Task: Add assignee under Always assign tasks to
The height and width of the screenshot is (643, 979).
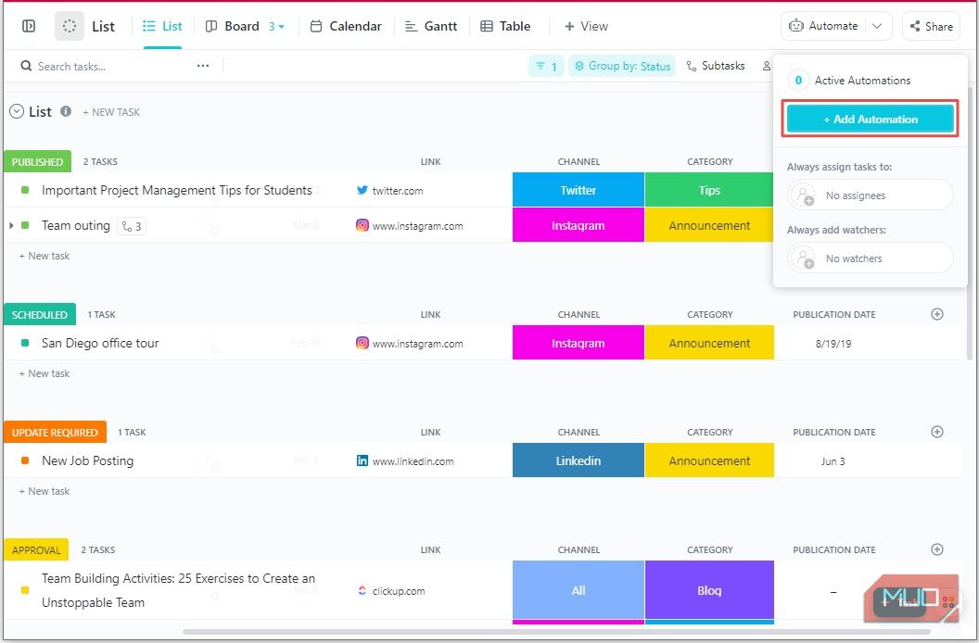Action: (802, 195)
